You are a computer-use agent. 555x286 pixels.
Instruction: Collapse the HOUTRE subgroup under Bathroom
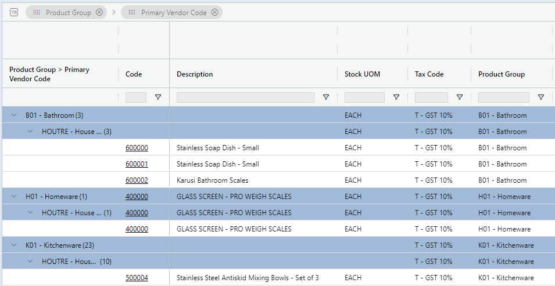[31, 132]
